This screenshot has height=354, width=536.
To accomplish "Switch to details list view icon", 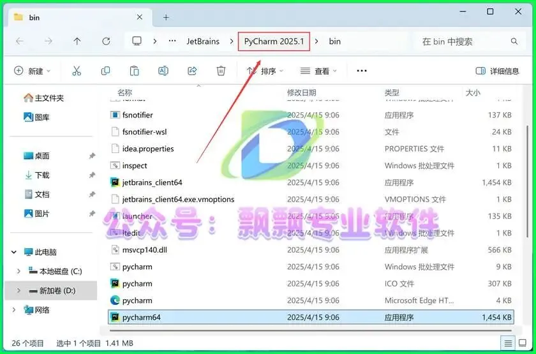I will coord(508,343).
